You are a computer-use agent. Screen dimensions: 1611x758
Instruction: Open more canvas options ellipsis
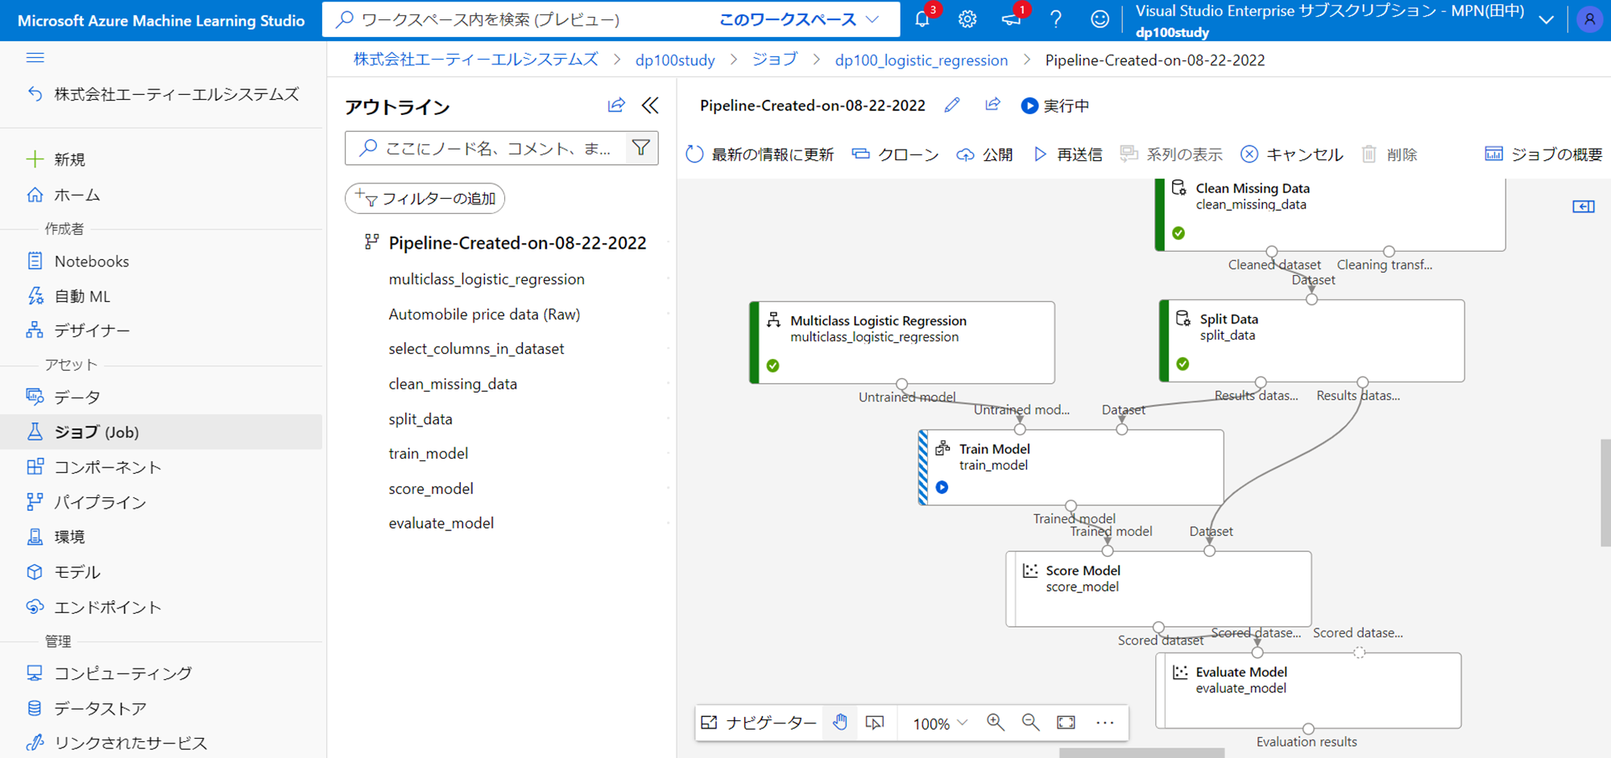(x=1105, y=723)
